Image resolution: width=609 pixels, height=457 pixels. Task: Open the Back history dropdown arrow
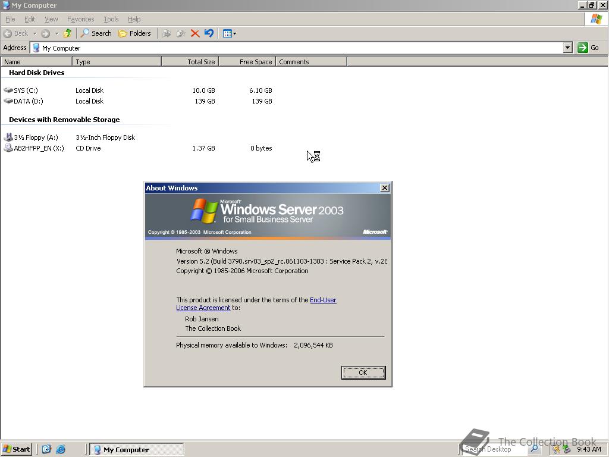point(34,33)
